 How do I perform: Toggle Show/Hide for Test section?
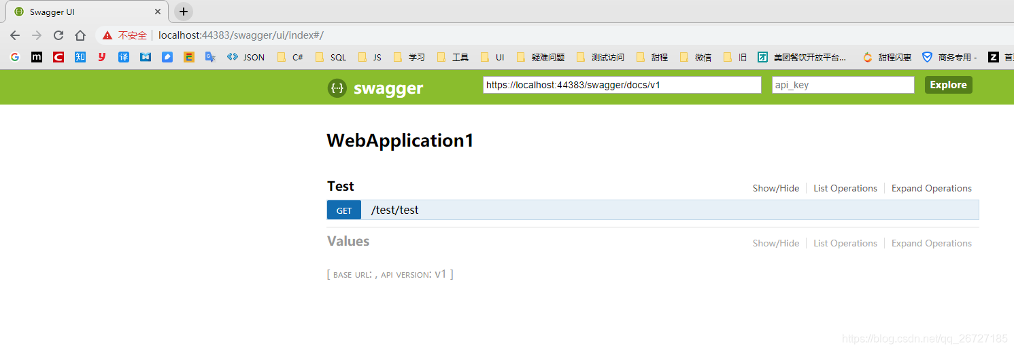click(776, 188)
